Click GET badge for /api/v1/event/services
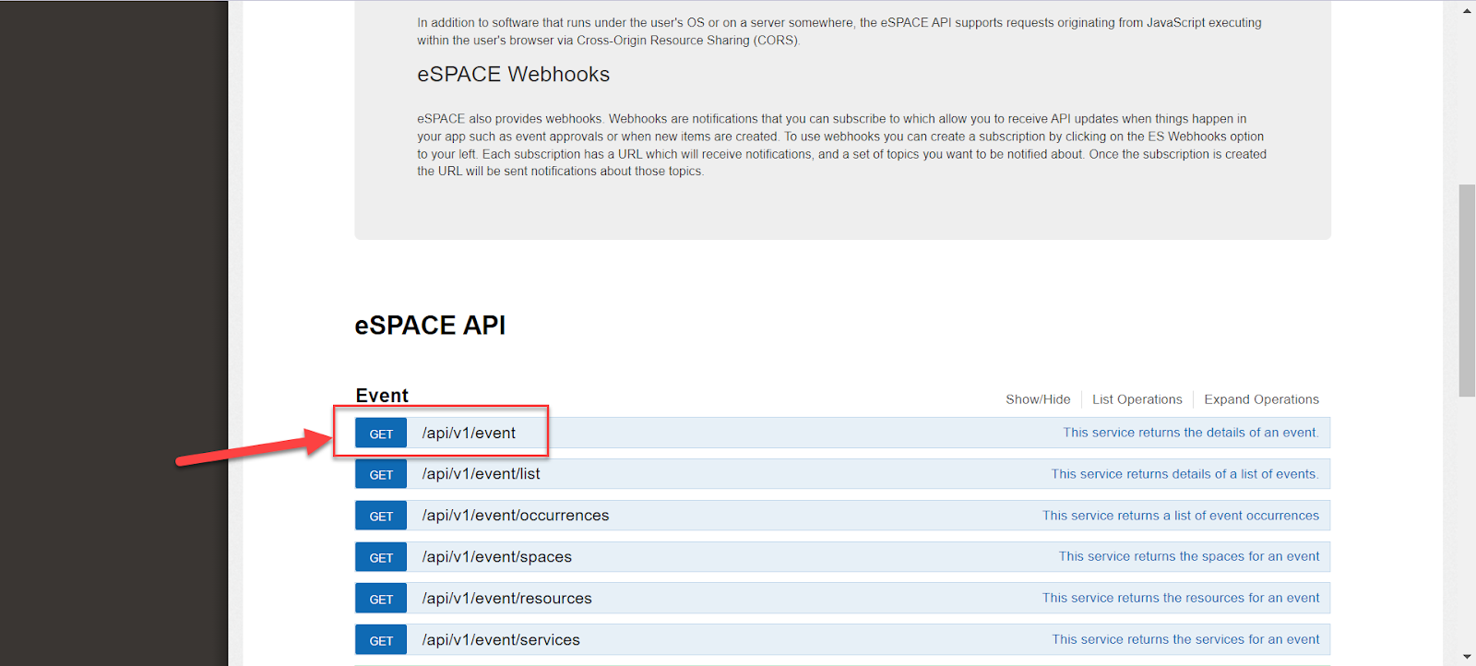 point(381,641)
